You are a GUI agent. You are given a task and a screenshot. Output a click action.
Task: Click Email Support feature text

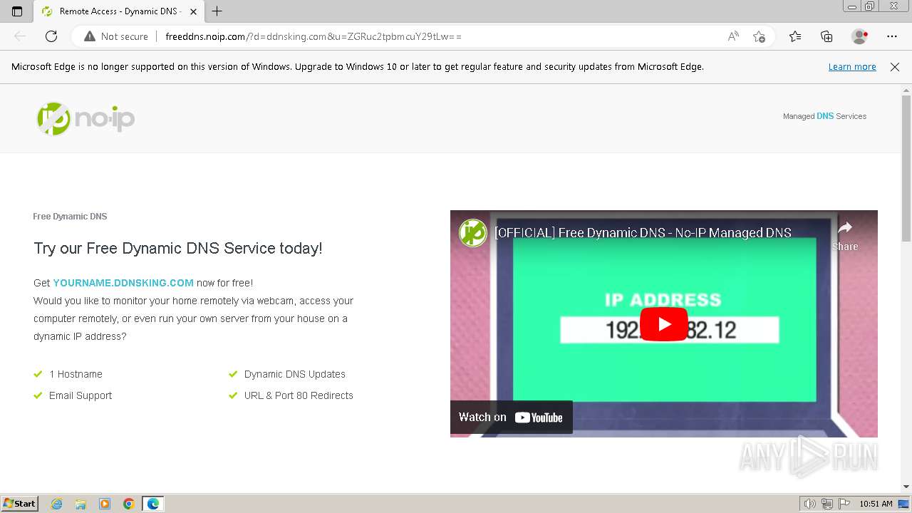pyautogui.click(x=81, y=395)
